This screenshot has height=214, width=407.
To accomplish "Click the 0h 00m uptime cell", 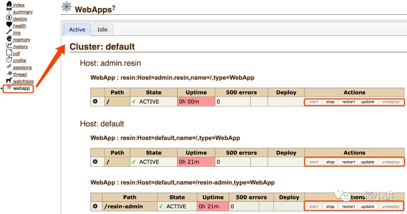I will coord(196,102).
